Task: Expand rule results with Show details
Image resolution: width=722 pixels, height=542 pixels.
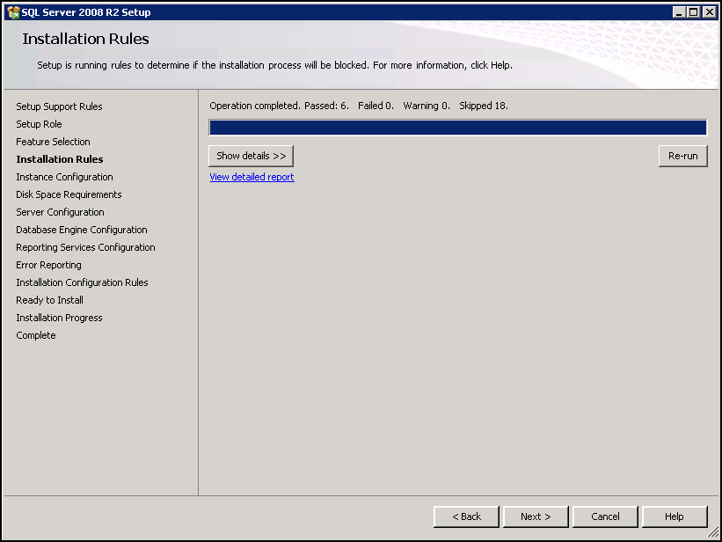Action: 250,155
